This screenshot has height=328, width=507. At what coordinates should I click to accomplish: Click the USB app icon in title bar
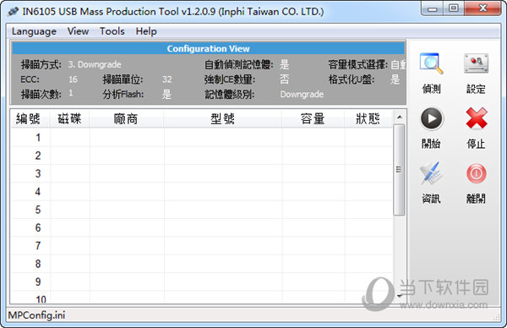(x=13, y=12)
